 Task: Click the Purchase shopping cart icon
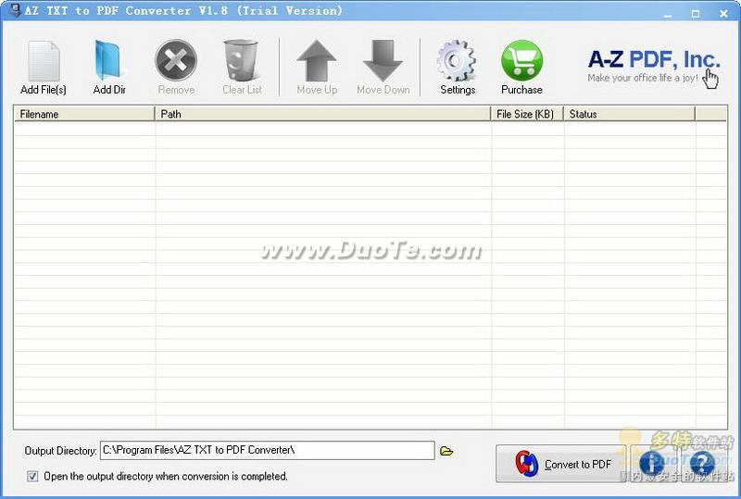click(521, 60)
